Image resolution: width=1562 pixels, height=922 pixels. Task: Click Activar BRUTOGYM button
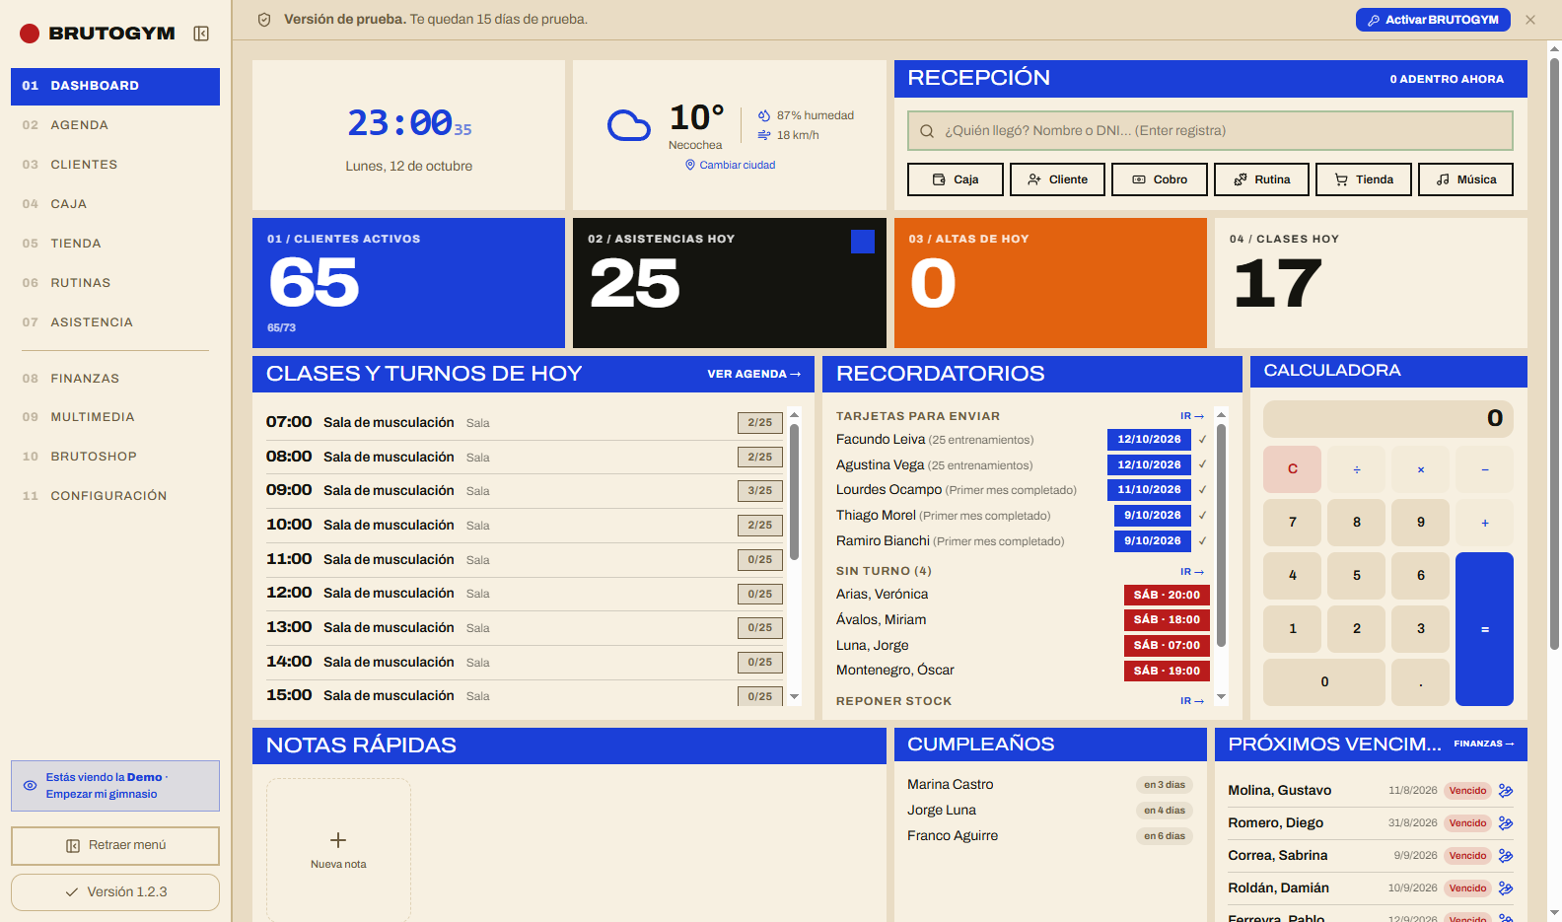click(1433, 20)
